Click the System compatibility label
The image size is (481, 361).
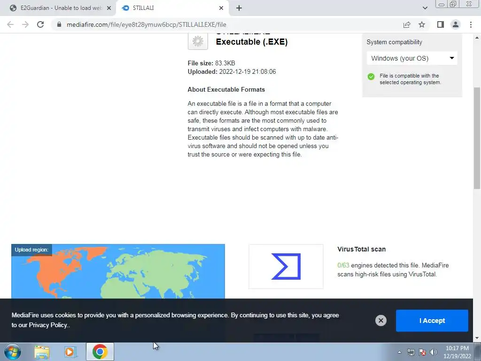(x=394, y=42)
